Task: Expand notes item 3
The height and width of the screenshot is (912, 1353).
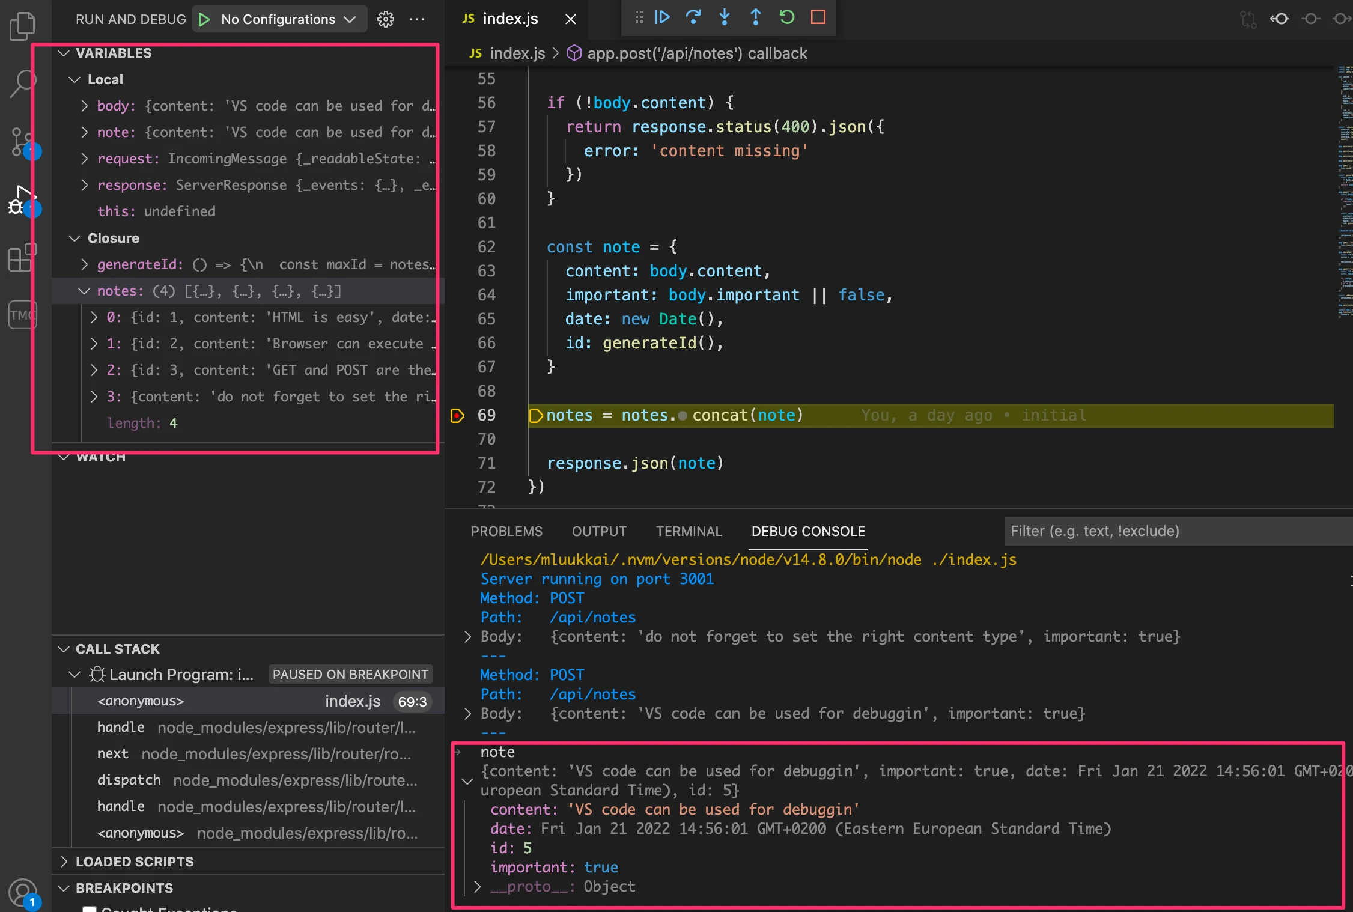Action: pos(94,397)
